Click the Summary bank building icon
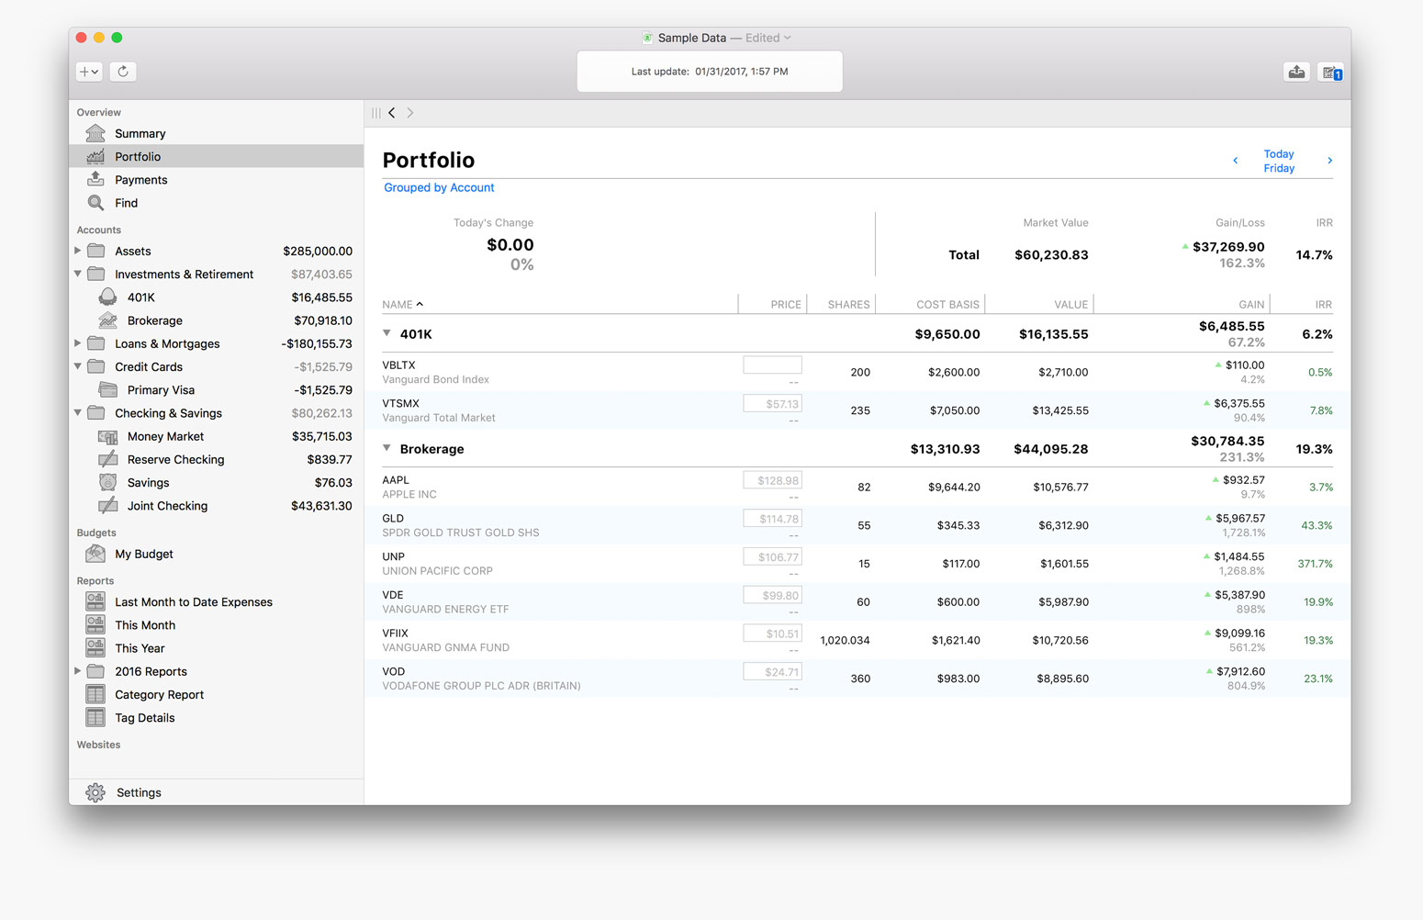1423x920 pixels. [x=95, y=133]
